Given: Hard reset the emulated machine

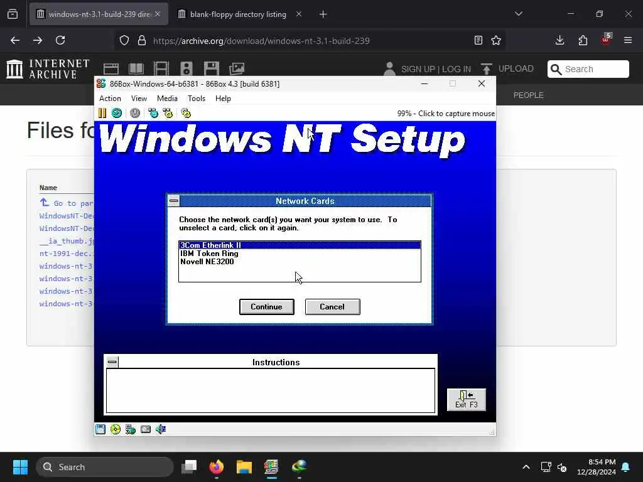Looking at the screenshot, I should coord(117,113).
